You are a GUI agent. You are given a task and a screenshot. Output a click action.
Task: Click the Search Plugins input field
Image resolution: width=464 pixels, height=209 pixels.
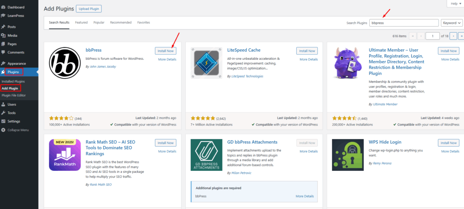(x=404, y=23)
